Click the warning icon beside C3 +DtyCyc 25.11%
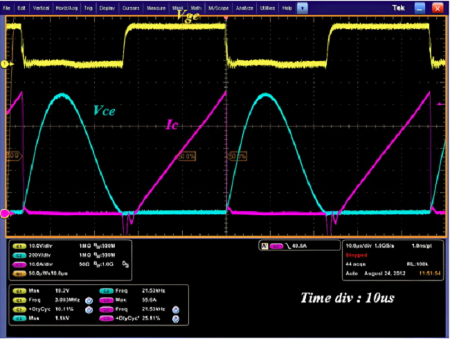This screenshot has width=450, height=339. [176, 319]
